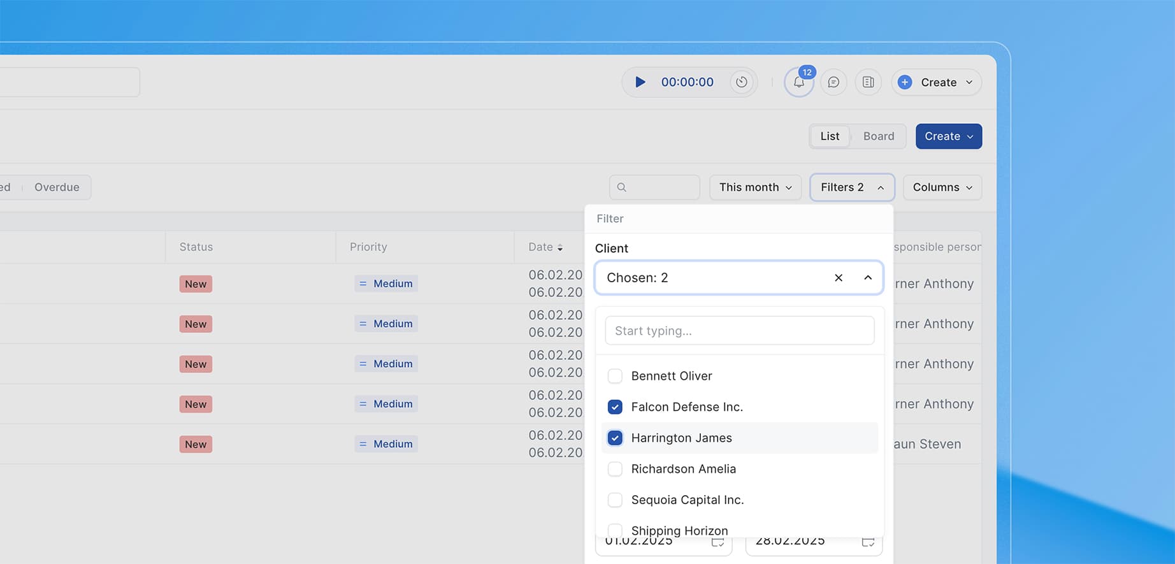
Task: Check Sequoia Capital Inc. checkbox
Action: click(x=615, y=500)
